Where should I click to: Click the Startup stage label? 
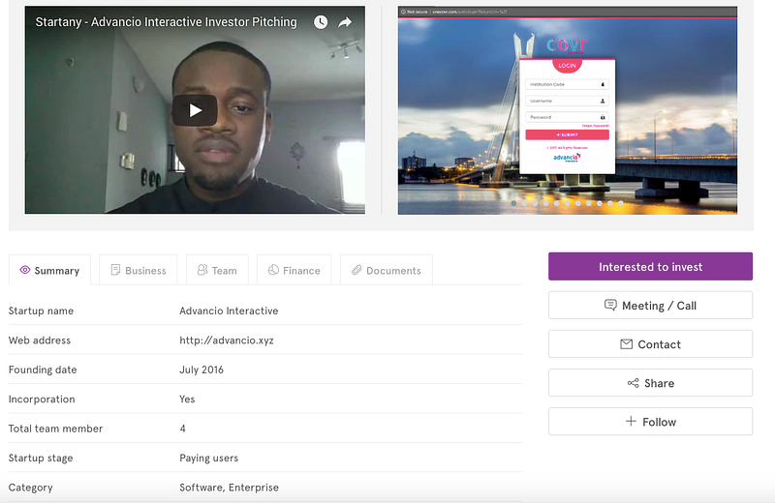pos(41,459)
